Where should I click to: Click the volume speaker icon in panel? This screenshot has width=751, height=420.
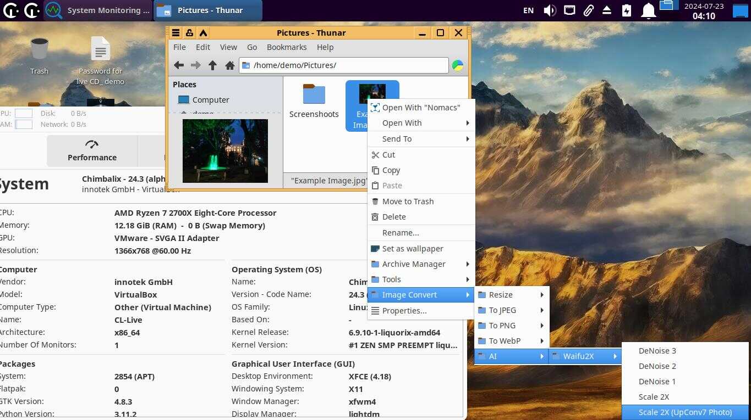point(549,10)
